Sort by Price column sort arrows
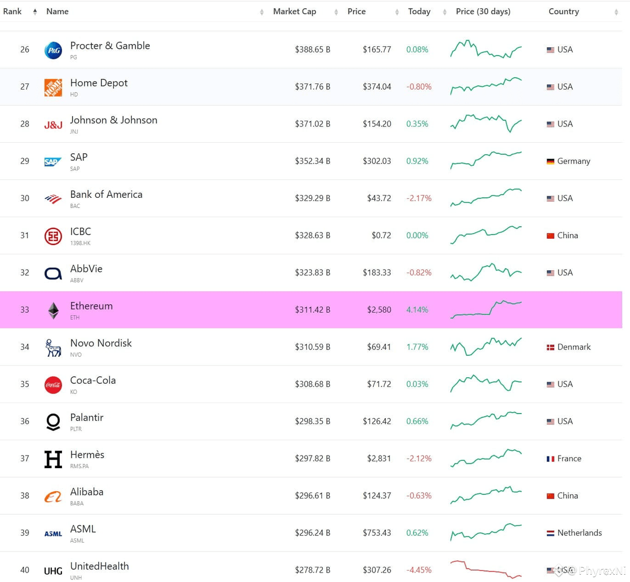Image resolution: width=630 pixels, height=582 pixels. 397,12
